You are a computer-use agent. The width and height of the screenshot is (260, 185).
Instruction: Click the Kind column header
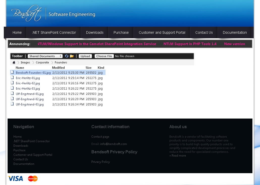(101, 68)
